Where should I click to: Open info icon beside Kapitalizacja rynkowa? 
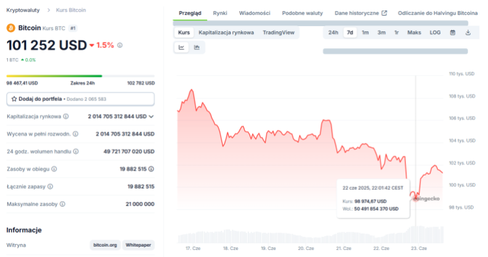(x=66, y=117)
